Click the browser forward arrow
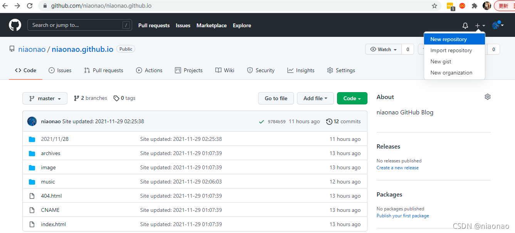The image size is (515, 233). (17, 6)
